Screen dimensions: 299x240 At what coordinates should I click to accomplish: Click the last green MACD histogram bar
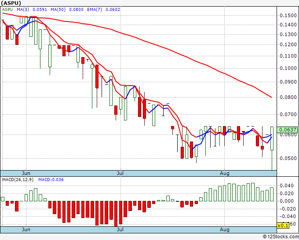coord(272,194)
